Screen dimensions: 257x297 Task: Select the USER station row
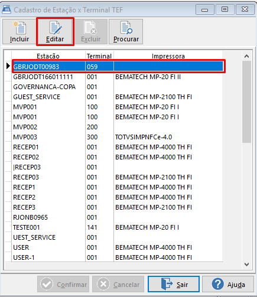[118, 247]
